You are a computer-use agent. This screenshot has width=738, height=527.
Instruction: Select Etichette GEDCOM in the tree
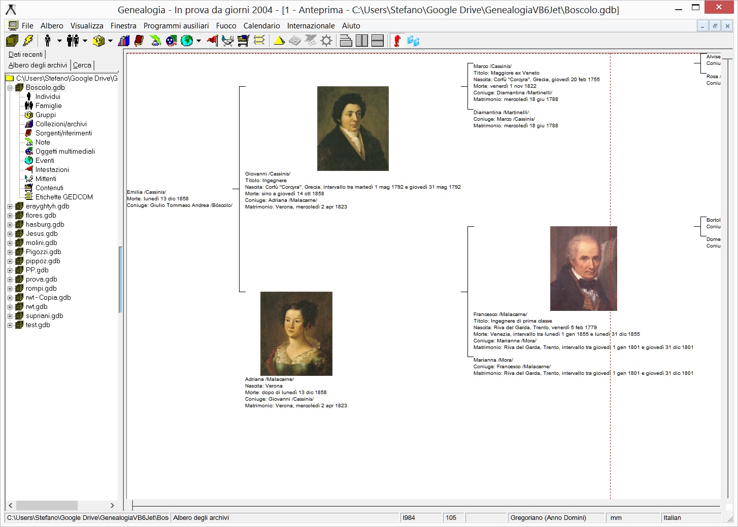point(64,197)
